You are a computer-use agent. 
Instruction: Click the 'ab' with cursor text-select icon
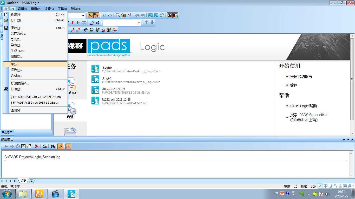click(x=86, y=30)
